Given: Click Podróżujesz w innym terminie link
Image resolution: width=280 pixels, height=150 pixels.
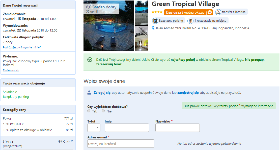Looking at the screenshot, I should [22, 47].
